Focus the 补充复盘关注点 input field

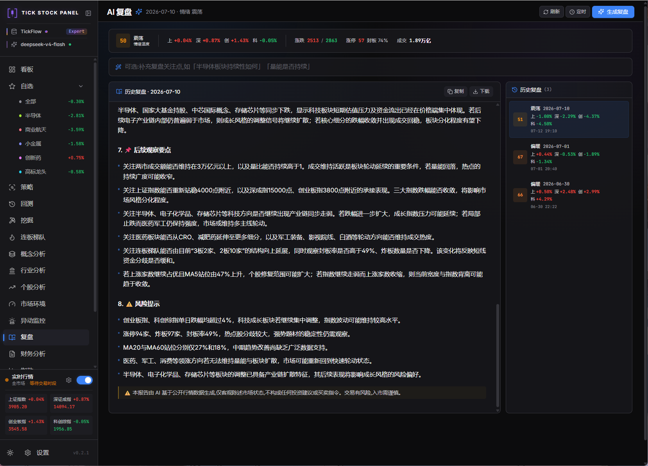click(x=370, y=67)
